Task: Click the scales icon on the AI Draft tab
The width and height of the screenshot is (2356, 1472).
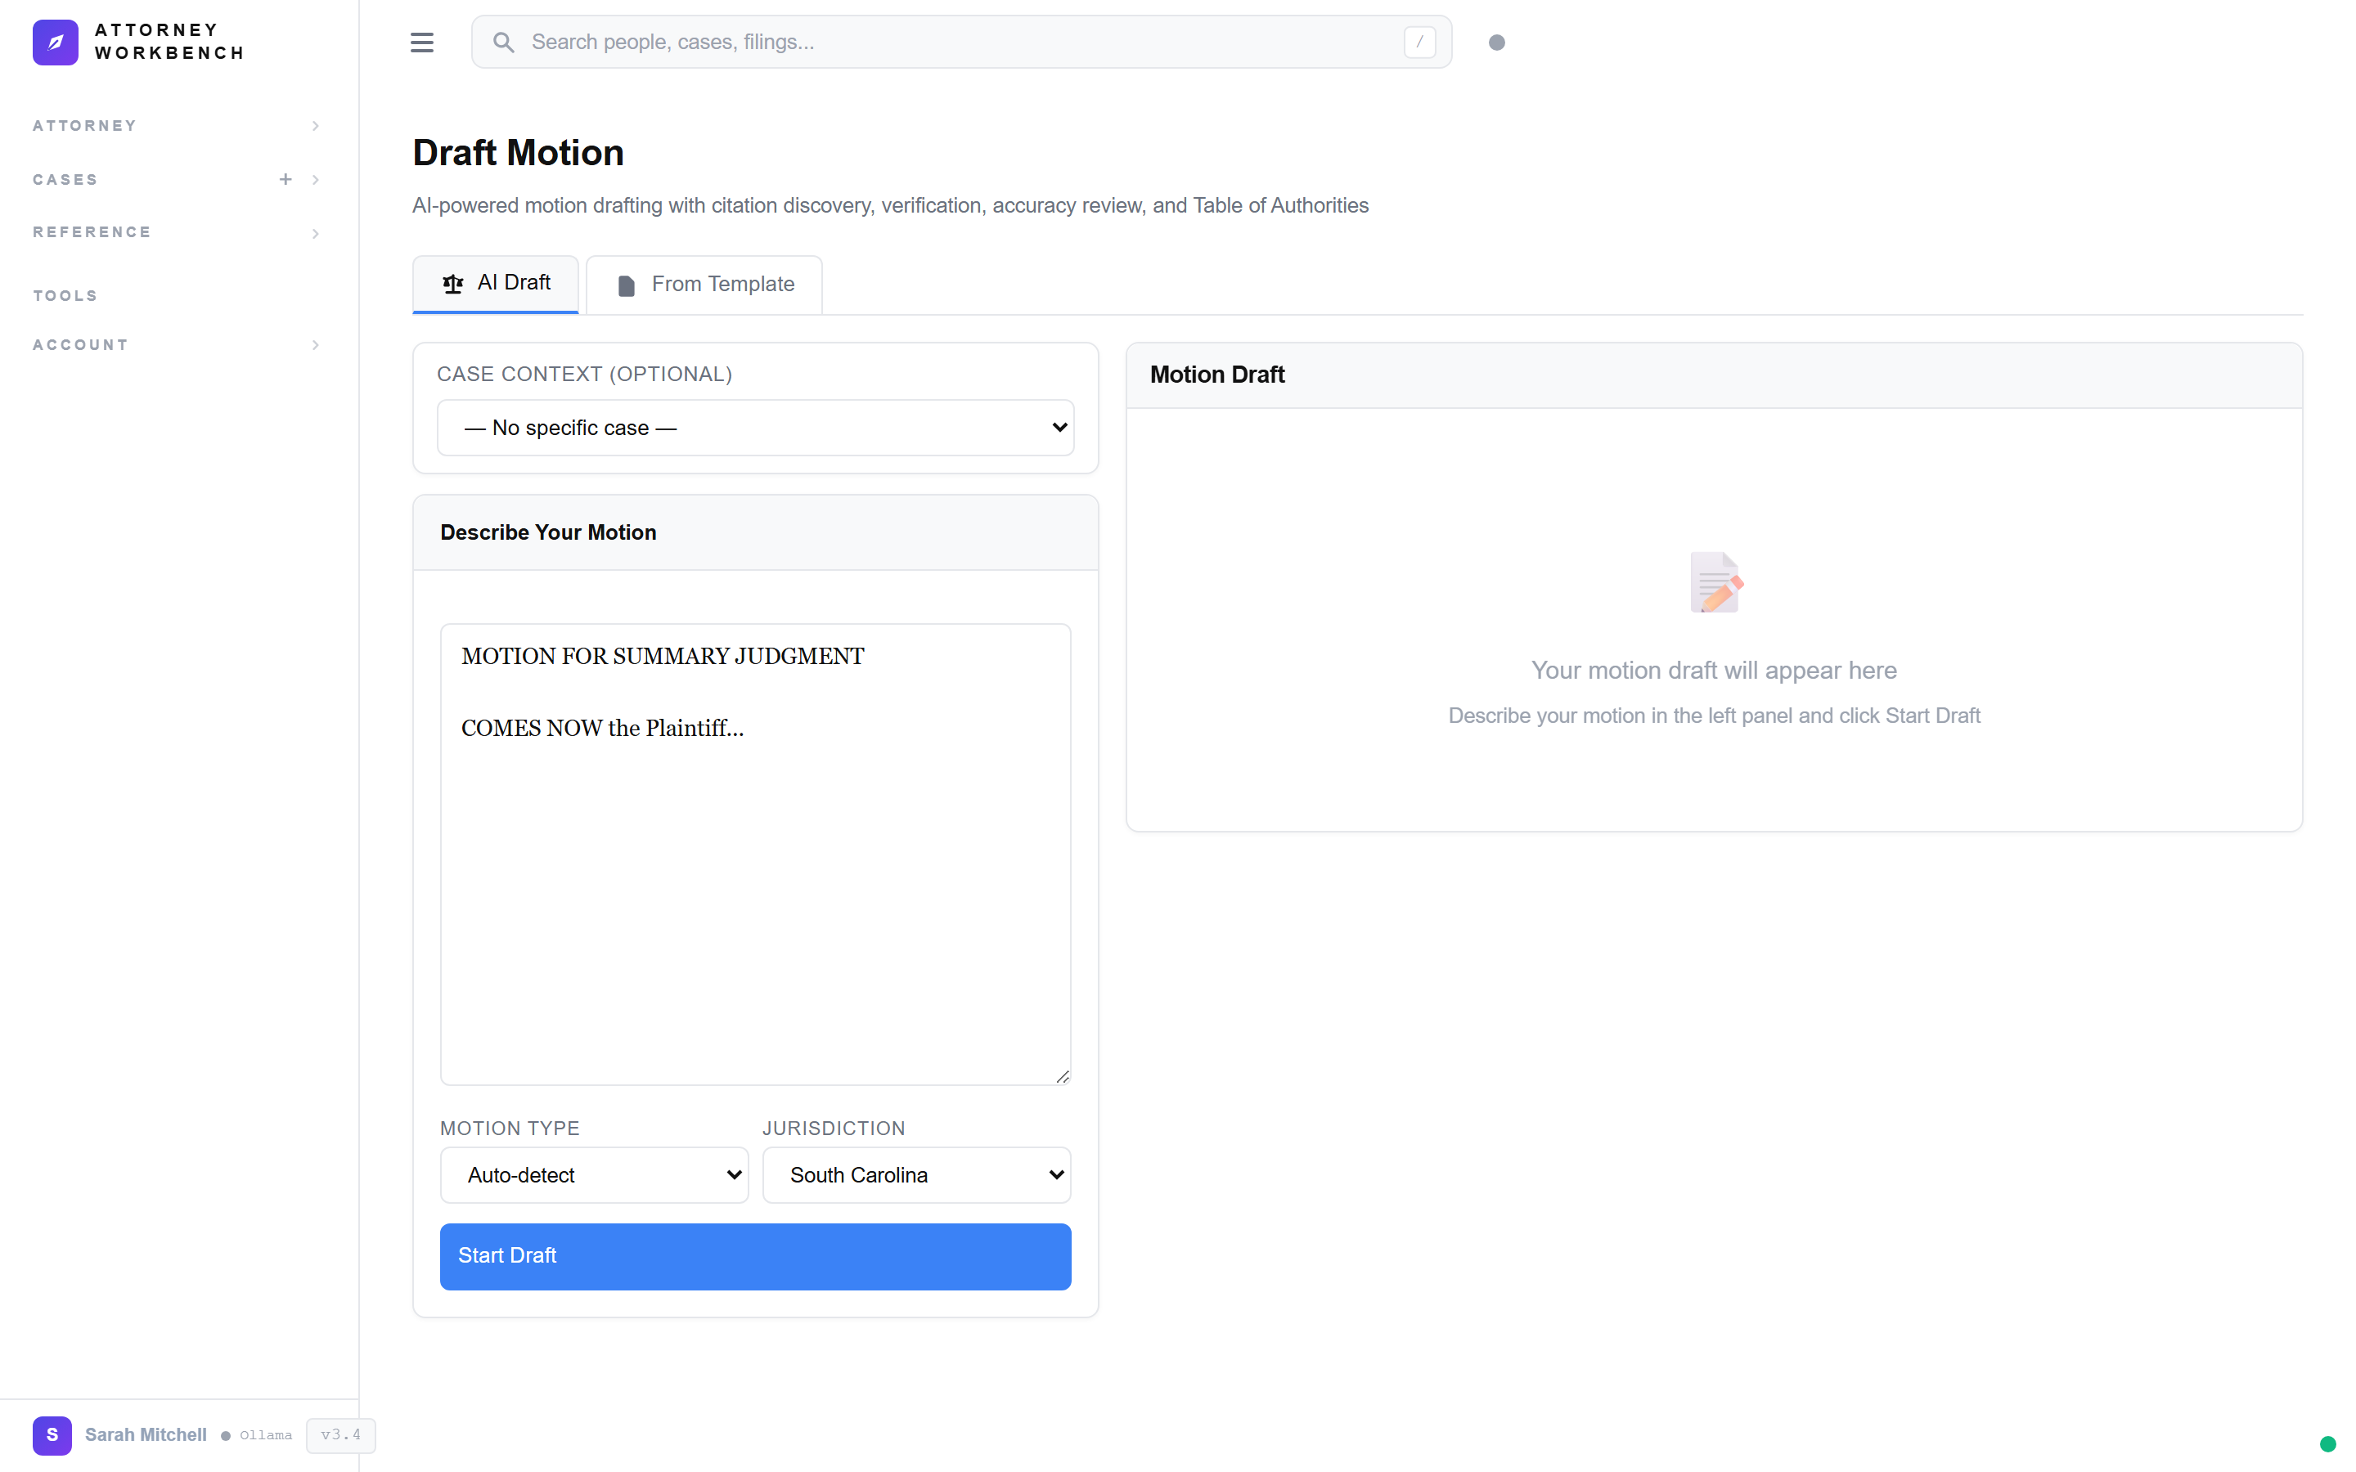Action: click(x=452, y=283)
